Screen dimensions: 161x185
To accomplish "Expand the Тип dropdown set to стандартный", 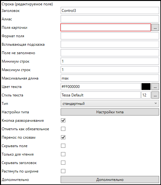I will tap(110, 104).
